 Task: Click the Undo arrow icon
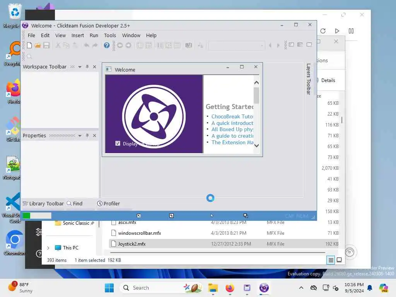tap(87, 45)
